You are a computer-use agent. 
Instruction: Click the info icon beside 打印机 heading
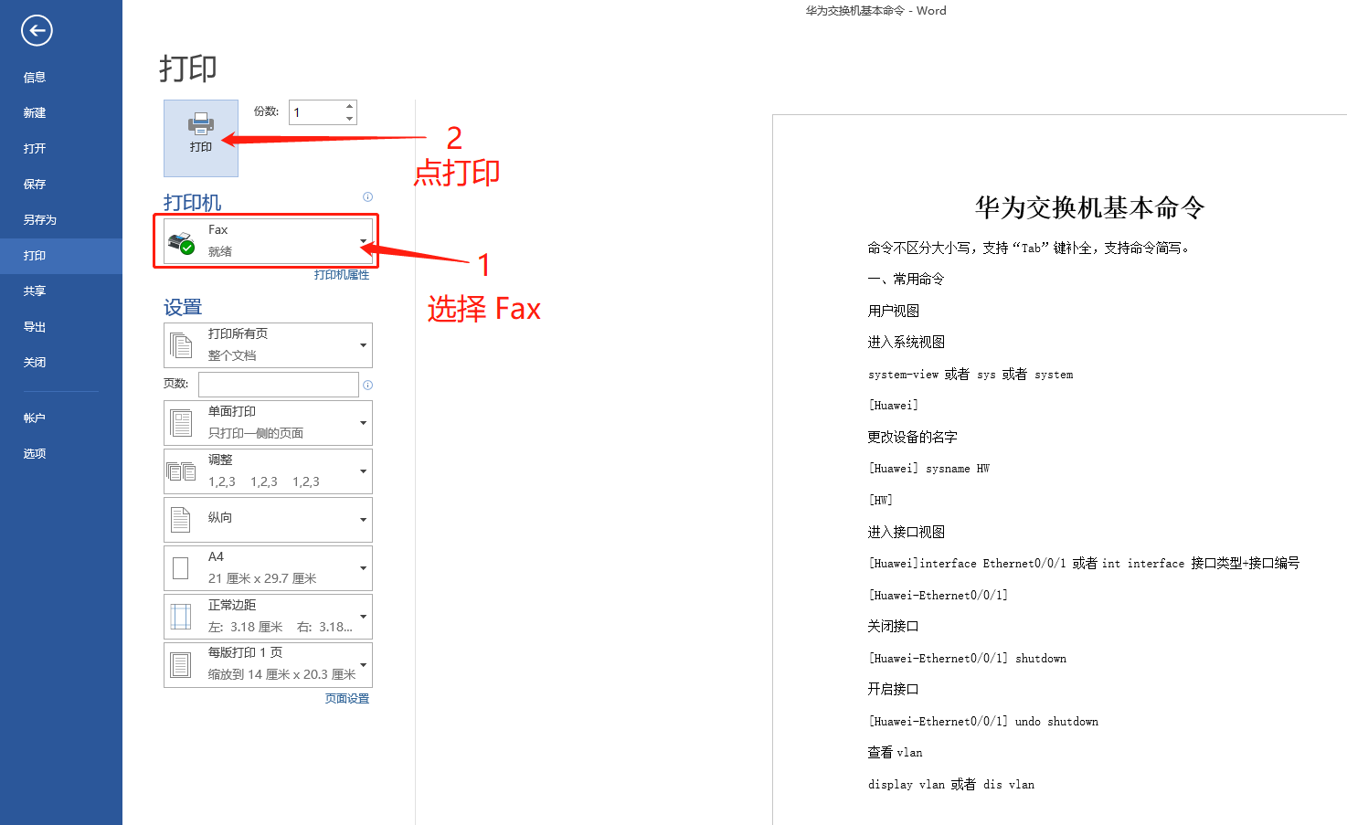tap(367, 196)
